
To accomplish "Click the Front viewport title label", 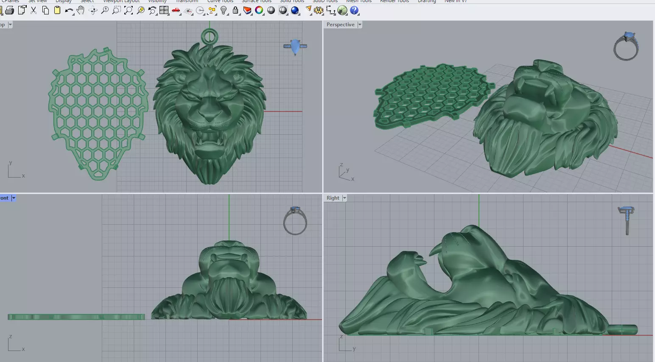I will pyautogui.click(x=4, y=198).
